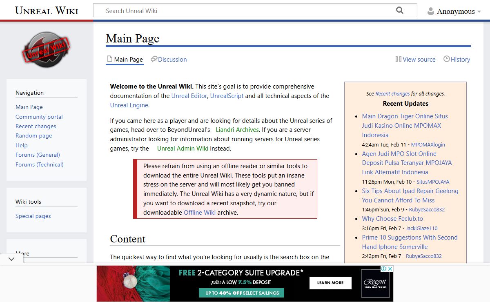This screenshot has height=302, width=490.
Task: Click 'UP TO 40% OFF SELECT SAILINGS' ad text
Action: point(241,293)
